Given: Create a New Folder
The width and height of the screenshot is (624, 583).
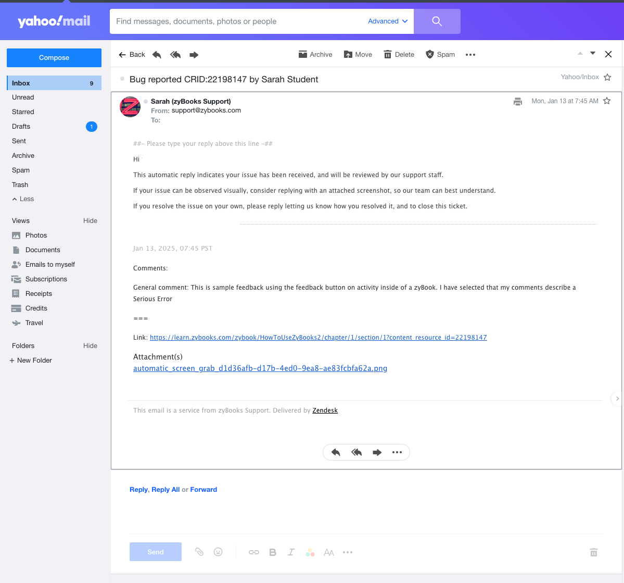Looking at the screenshot, I should click(x=31, y=360).
